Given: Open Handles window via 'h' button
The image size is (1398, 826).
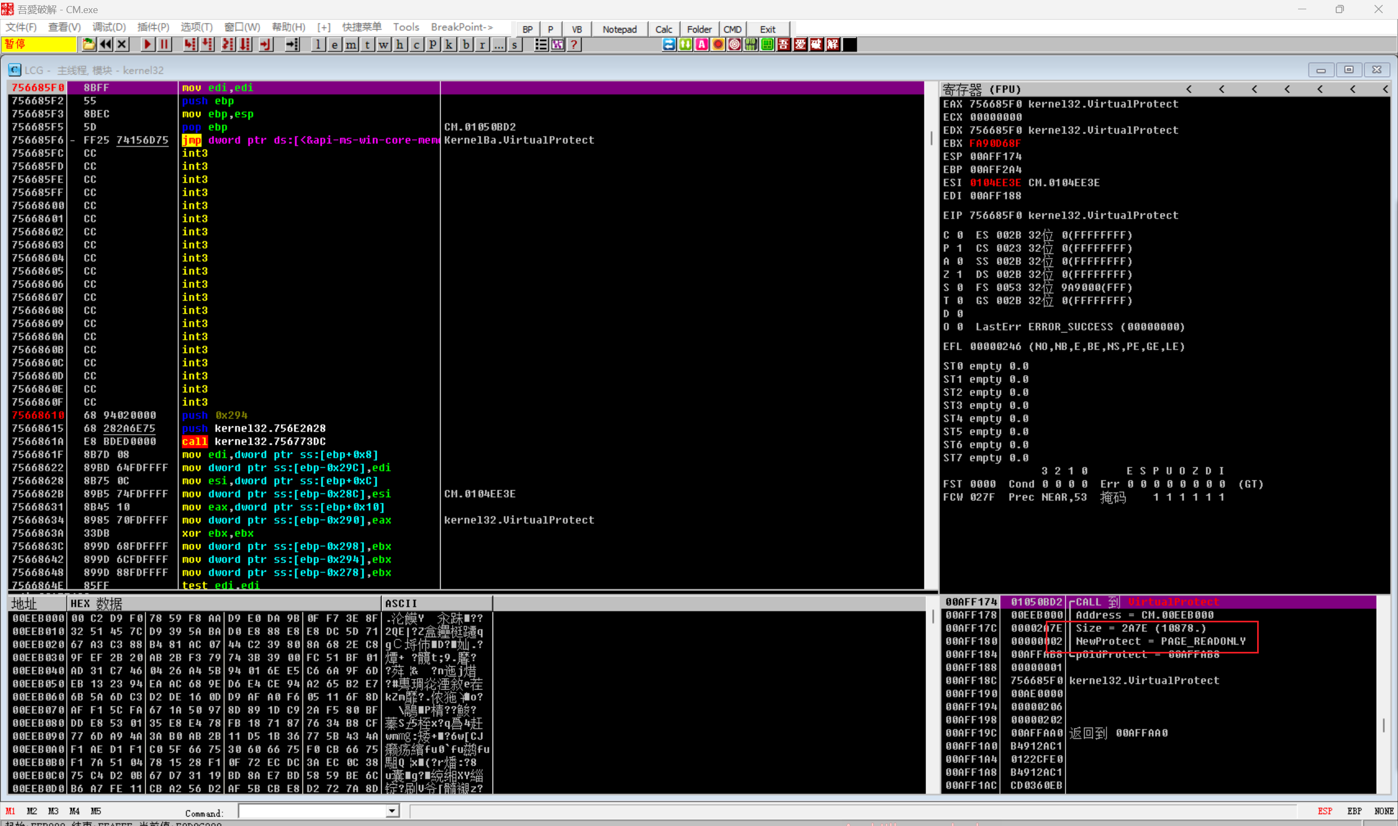Looking at the screenshot, I should point(400,45).
